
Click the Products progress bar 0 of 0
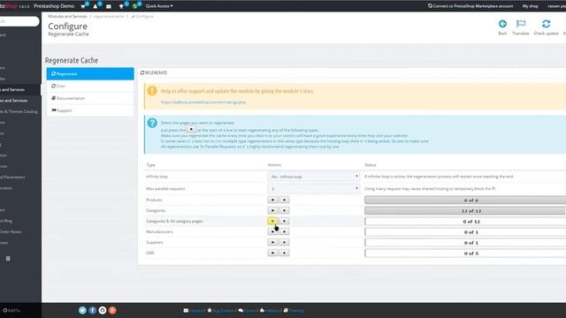(x=465, y=201)
